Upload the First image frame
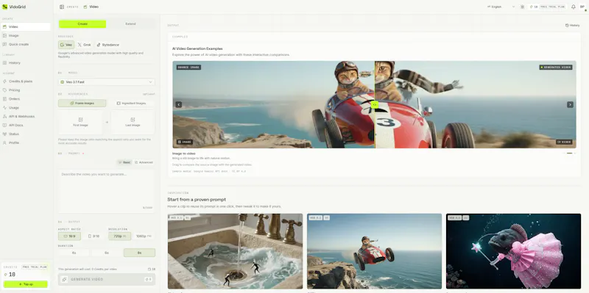 pos(80,122)
